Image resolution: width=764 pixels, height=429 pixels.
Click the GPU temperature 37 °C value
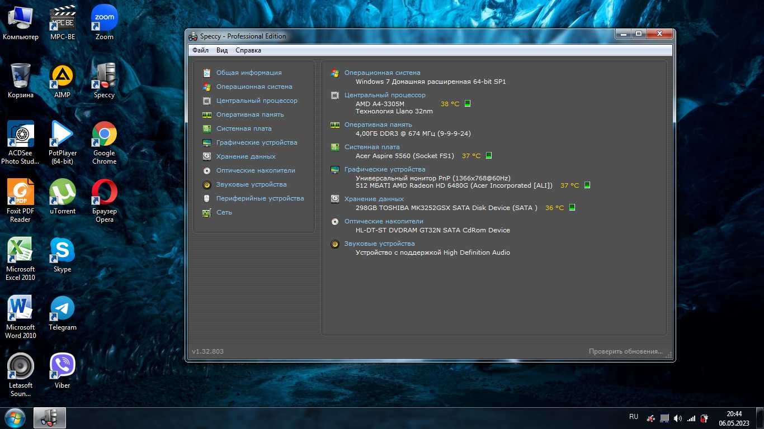[x=570, y=185]
